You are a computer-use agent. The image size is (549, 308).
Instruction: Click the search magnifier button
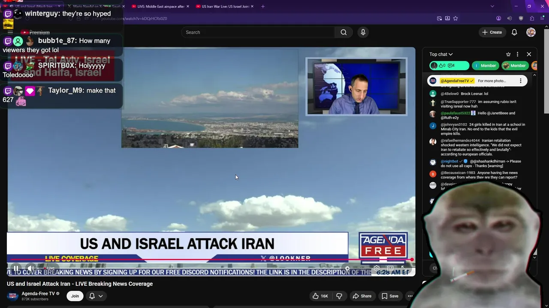(344, 32)
